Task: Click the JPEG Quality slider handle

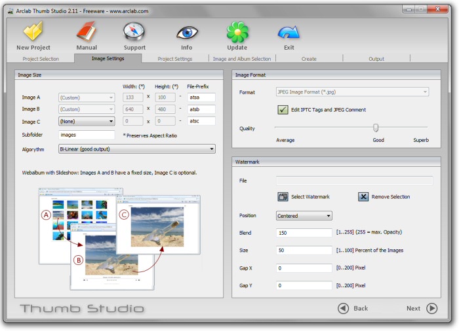Action: [x=376, y=128]
